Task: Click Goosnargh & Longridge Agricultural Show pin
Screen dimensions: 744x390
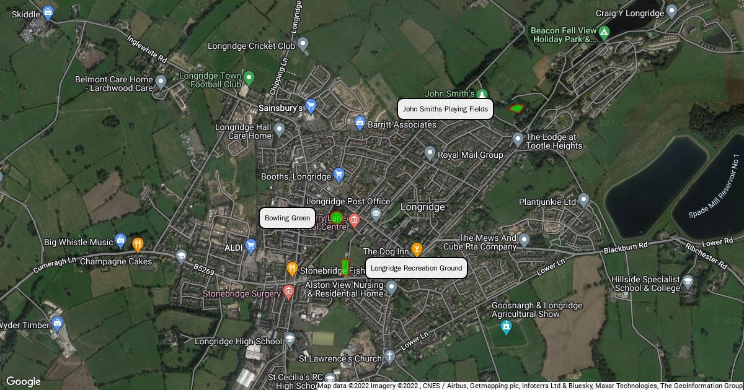Action: tap(506, 326)
